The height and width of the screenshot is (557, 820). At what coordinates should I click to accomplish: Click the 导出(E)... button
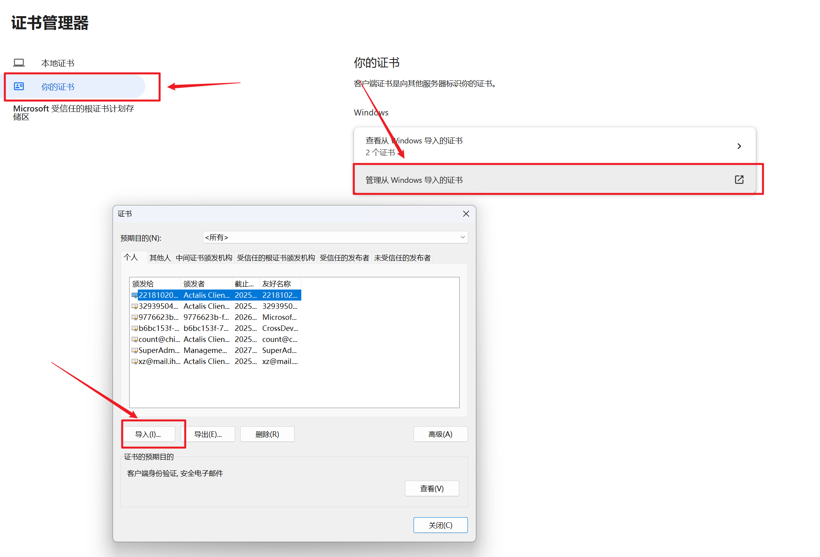click(208, 434)
